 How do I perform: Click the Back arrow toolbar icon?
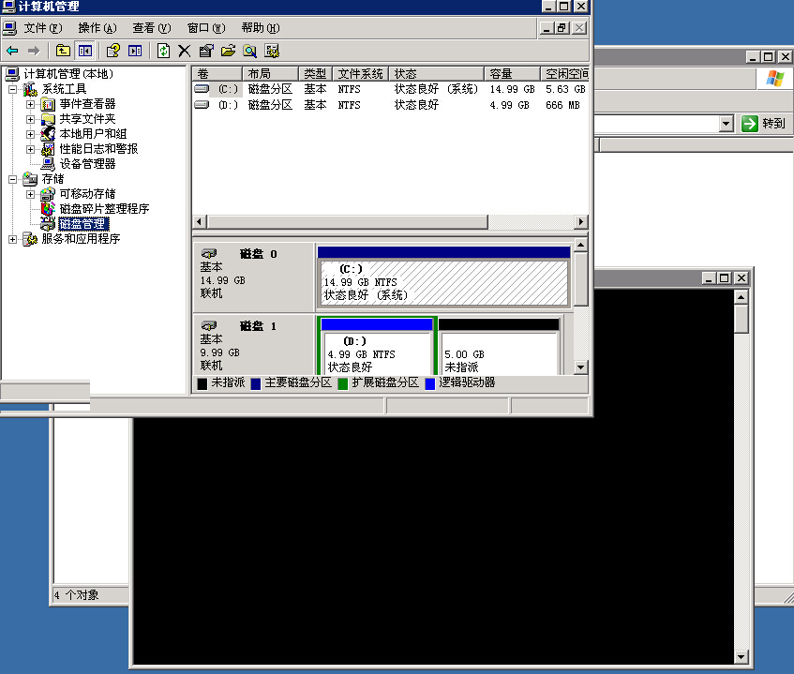click(12, 51)
